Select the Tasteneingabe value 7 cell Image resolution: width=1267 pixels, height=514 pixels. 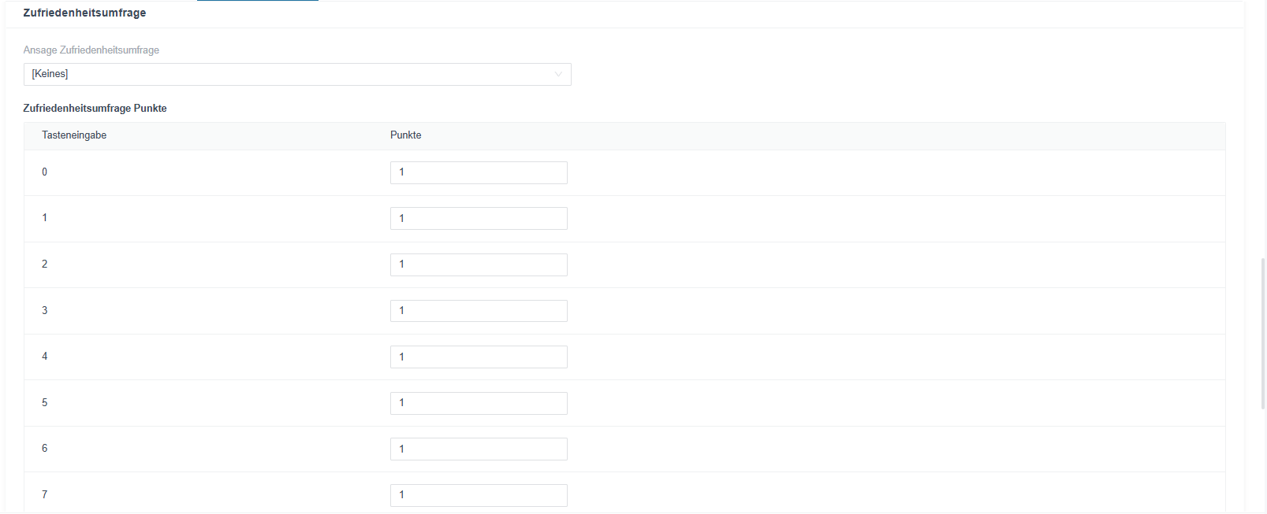[45, 495]
